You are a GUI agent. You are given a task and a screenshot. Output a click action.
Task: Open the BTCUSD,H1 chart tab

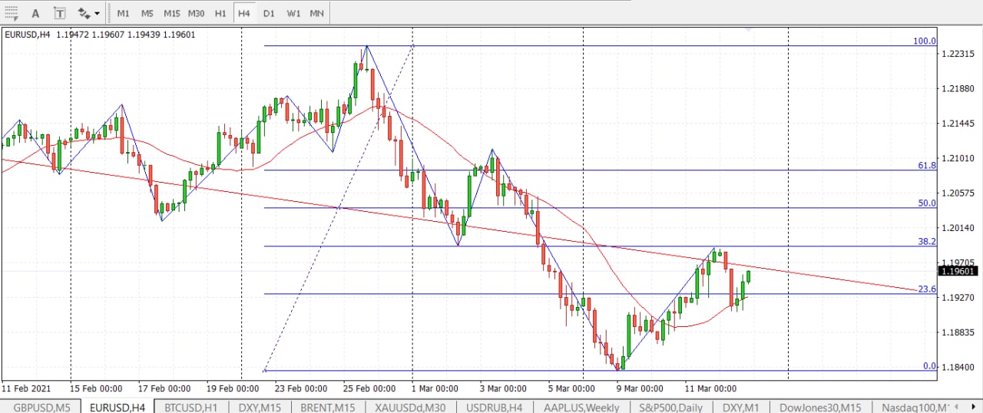[x=192, y=407]
